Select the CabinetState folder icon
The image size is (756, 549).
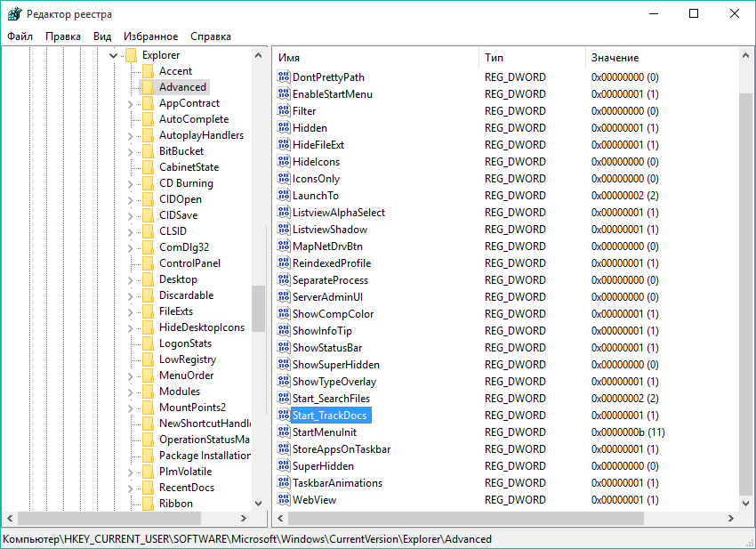[x=148, y=167]
